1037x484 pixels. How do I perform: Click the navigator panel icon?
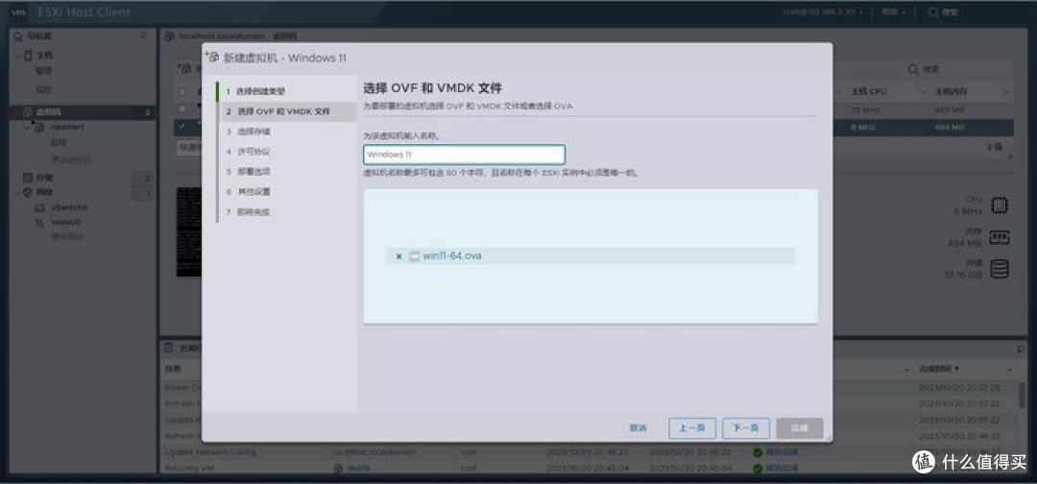point(18,36)
